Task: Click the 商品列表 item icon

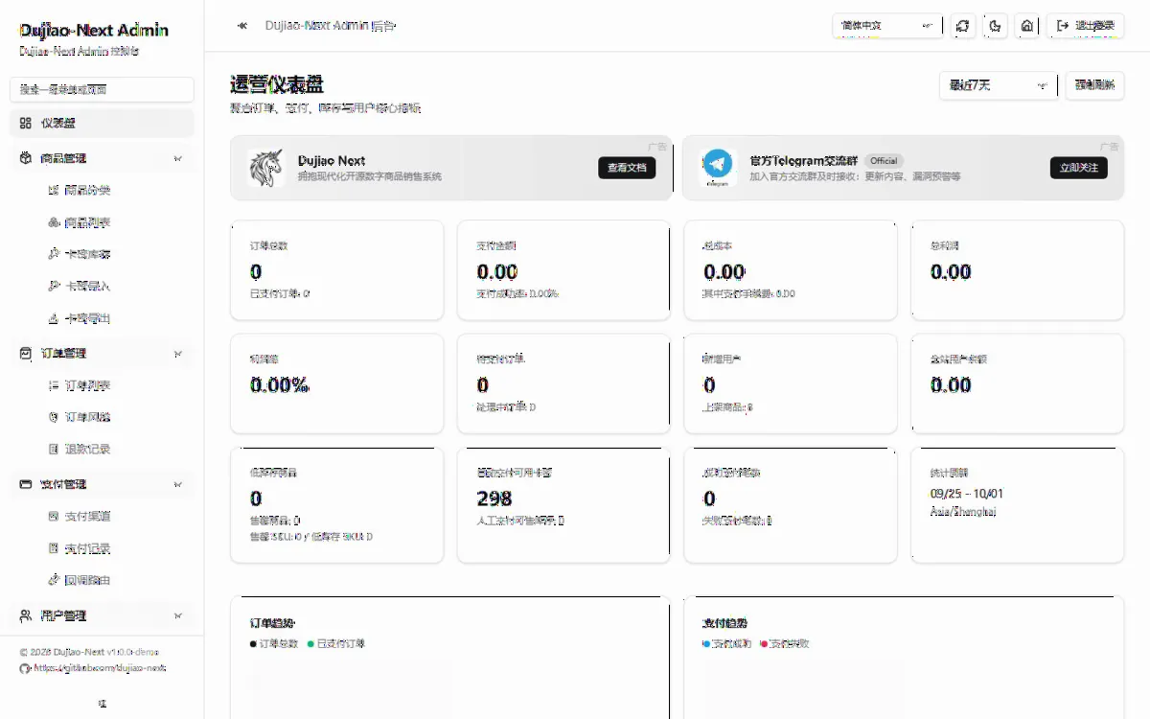Action: pos(54,222)
